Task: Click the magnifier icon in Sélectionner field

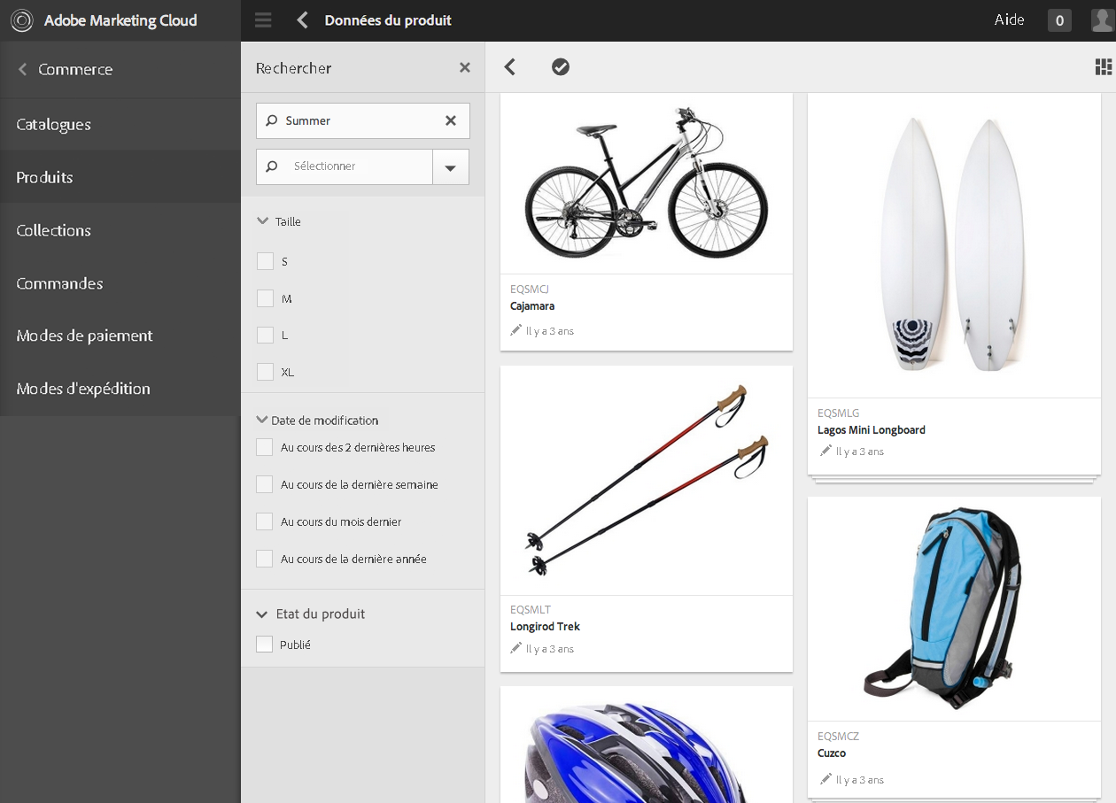Action: (272, 166)
